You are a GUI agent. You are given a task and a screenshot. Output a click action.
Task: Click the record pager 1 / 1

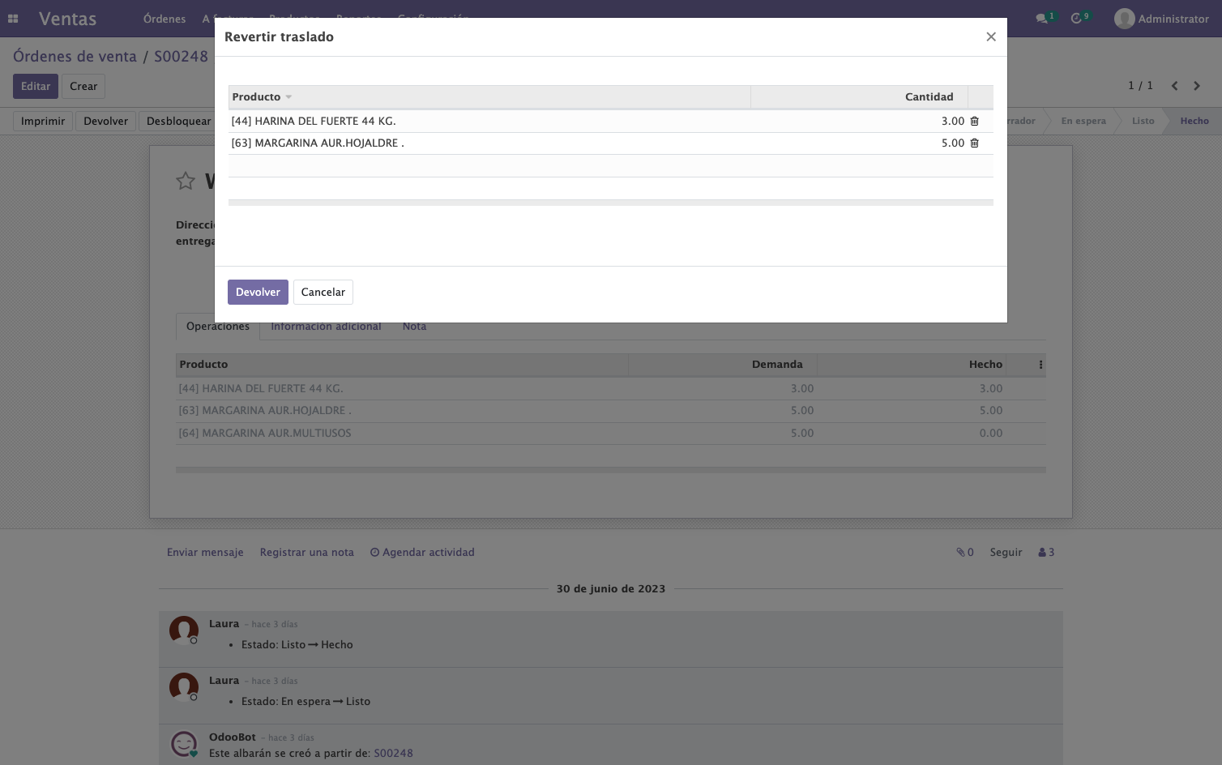point(1140,85)
